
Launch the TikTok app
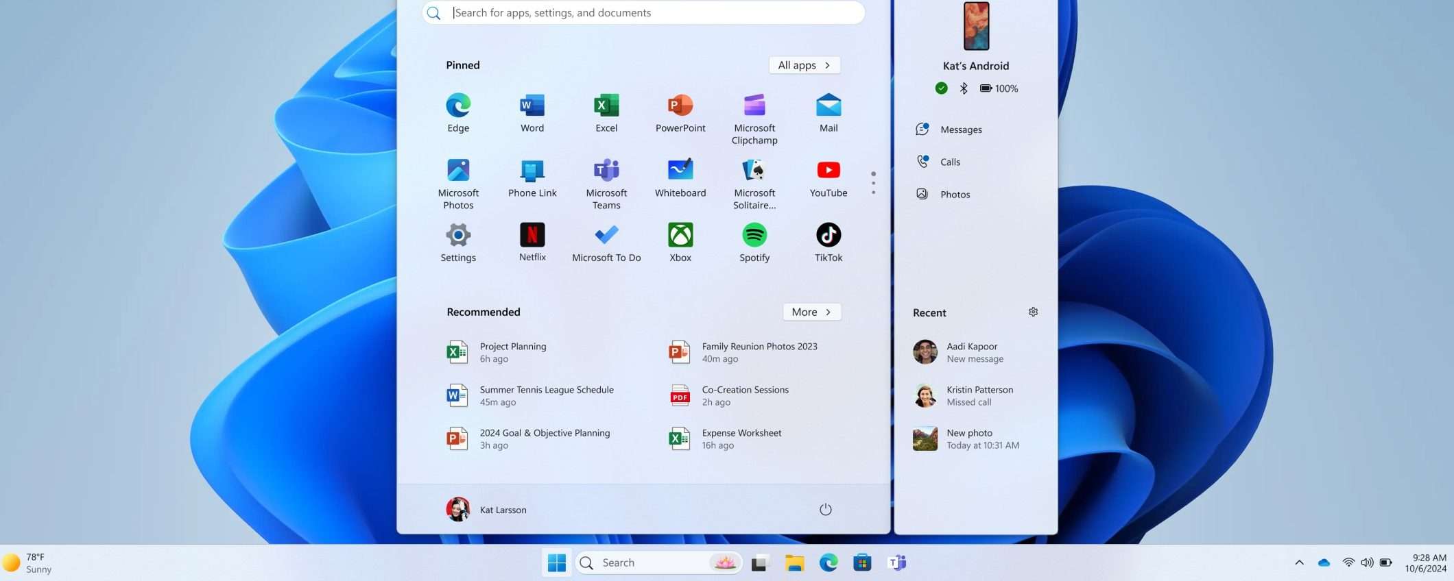[828, 243]
